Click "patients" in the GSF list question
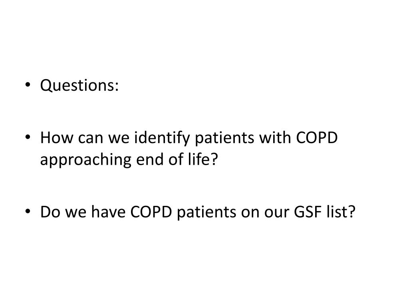 pos(206,212)
